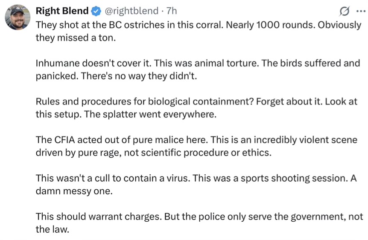Screen dimensions: 368x240
Task: Click the blue verified checkmark badge
Action: pos(96,11)
